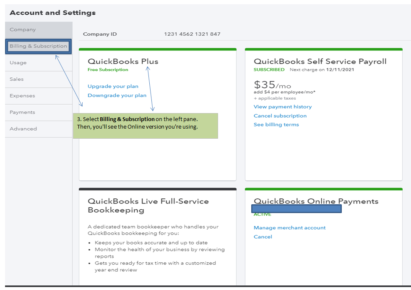Click Cancel subscription for Payroll
The image size is (411, 290).
(x=280, y=116)
